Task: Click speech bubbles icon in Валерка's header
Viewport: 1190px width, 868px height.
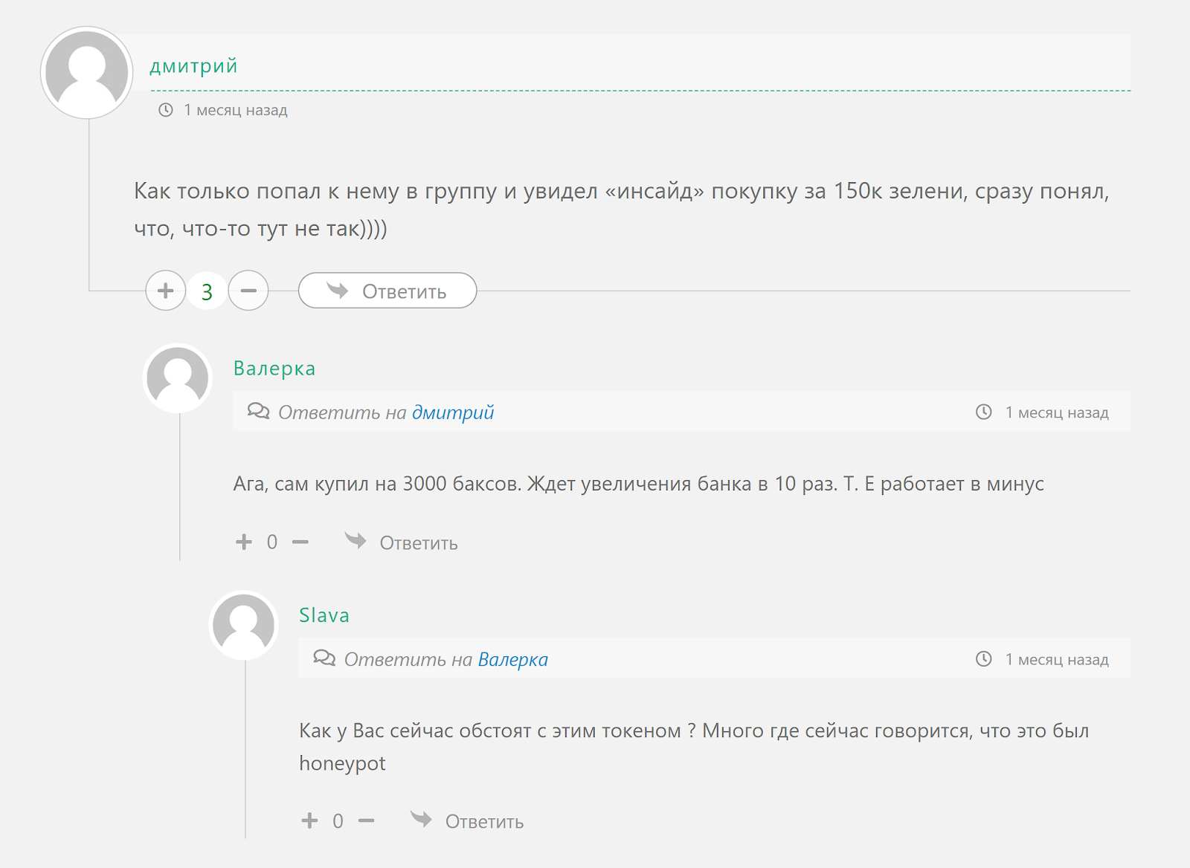Action: (259, 411)
